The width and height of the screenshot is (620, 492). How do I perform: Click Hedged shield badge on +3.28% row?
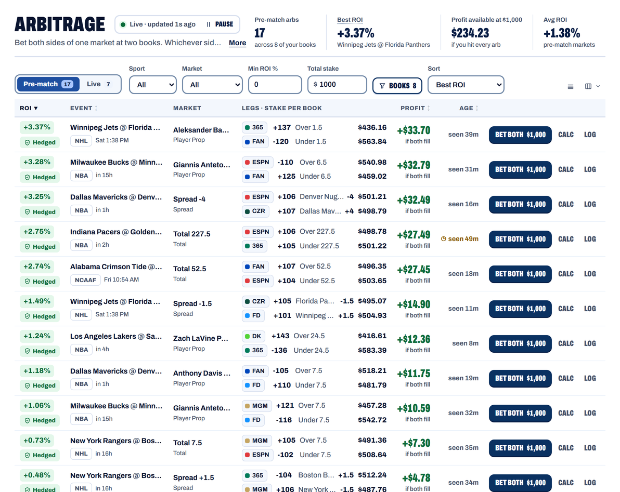point(40,177)
